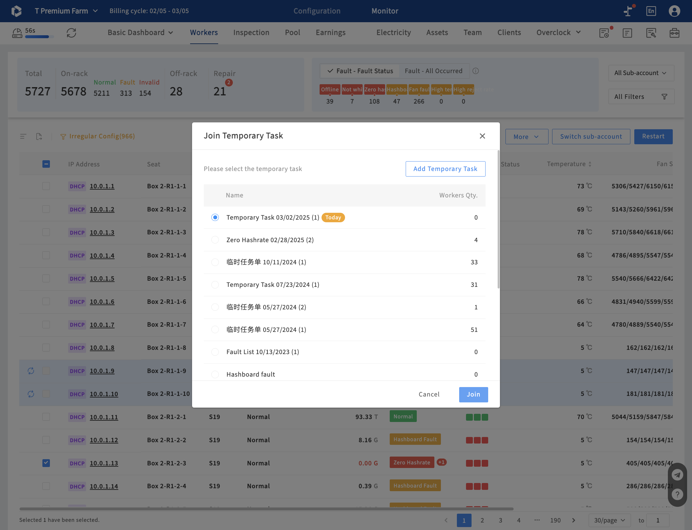Open the help question mark icon
Image resolution: width=692 pixels, height=530 pixels.
click(677, 494)
